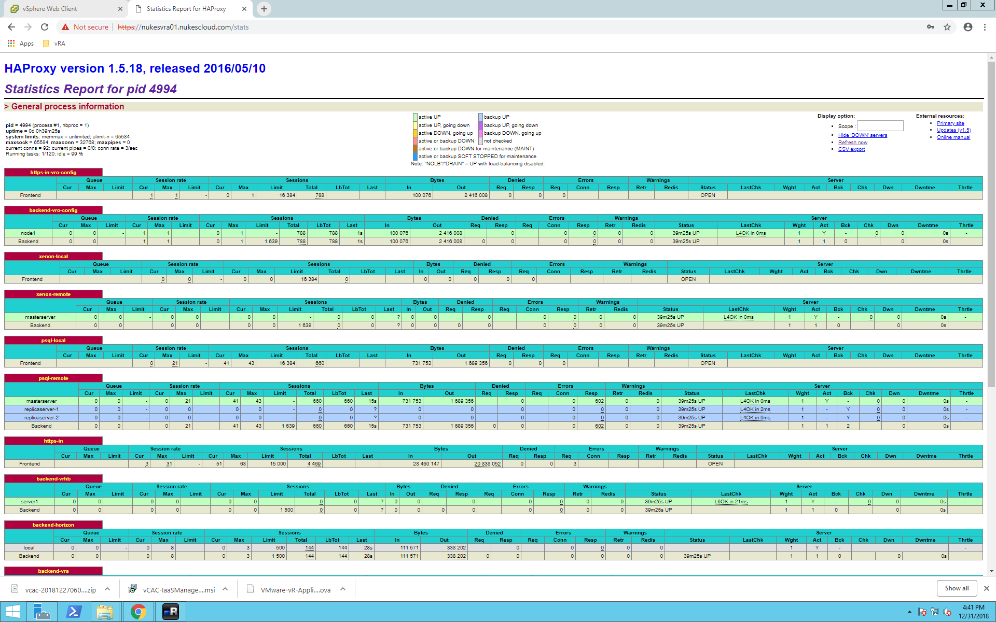Image resolution: width=996 pixels, height=622 pixels.
Task: Expand options for VMware-vR-Appli ova download
Action: pos(343,589)
